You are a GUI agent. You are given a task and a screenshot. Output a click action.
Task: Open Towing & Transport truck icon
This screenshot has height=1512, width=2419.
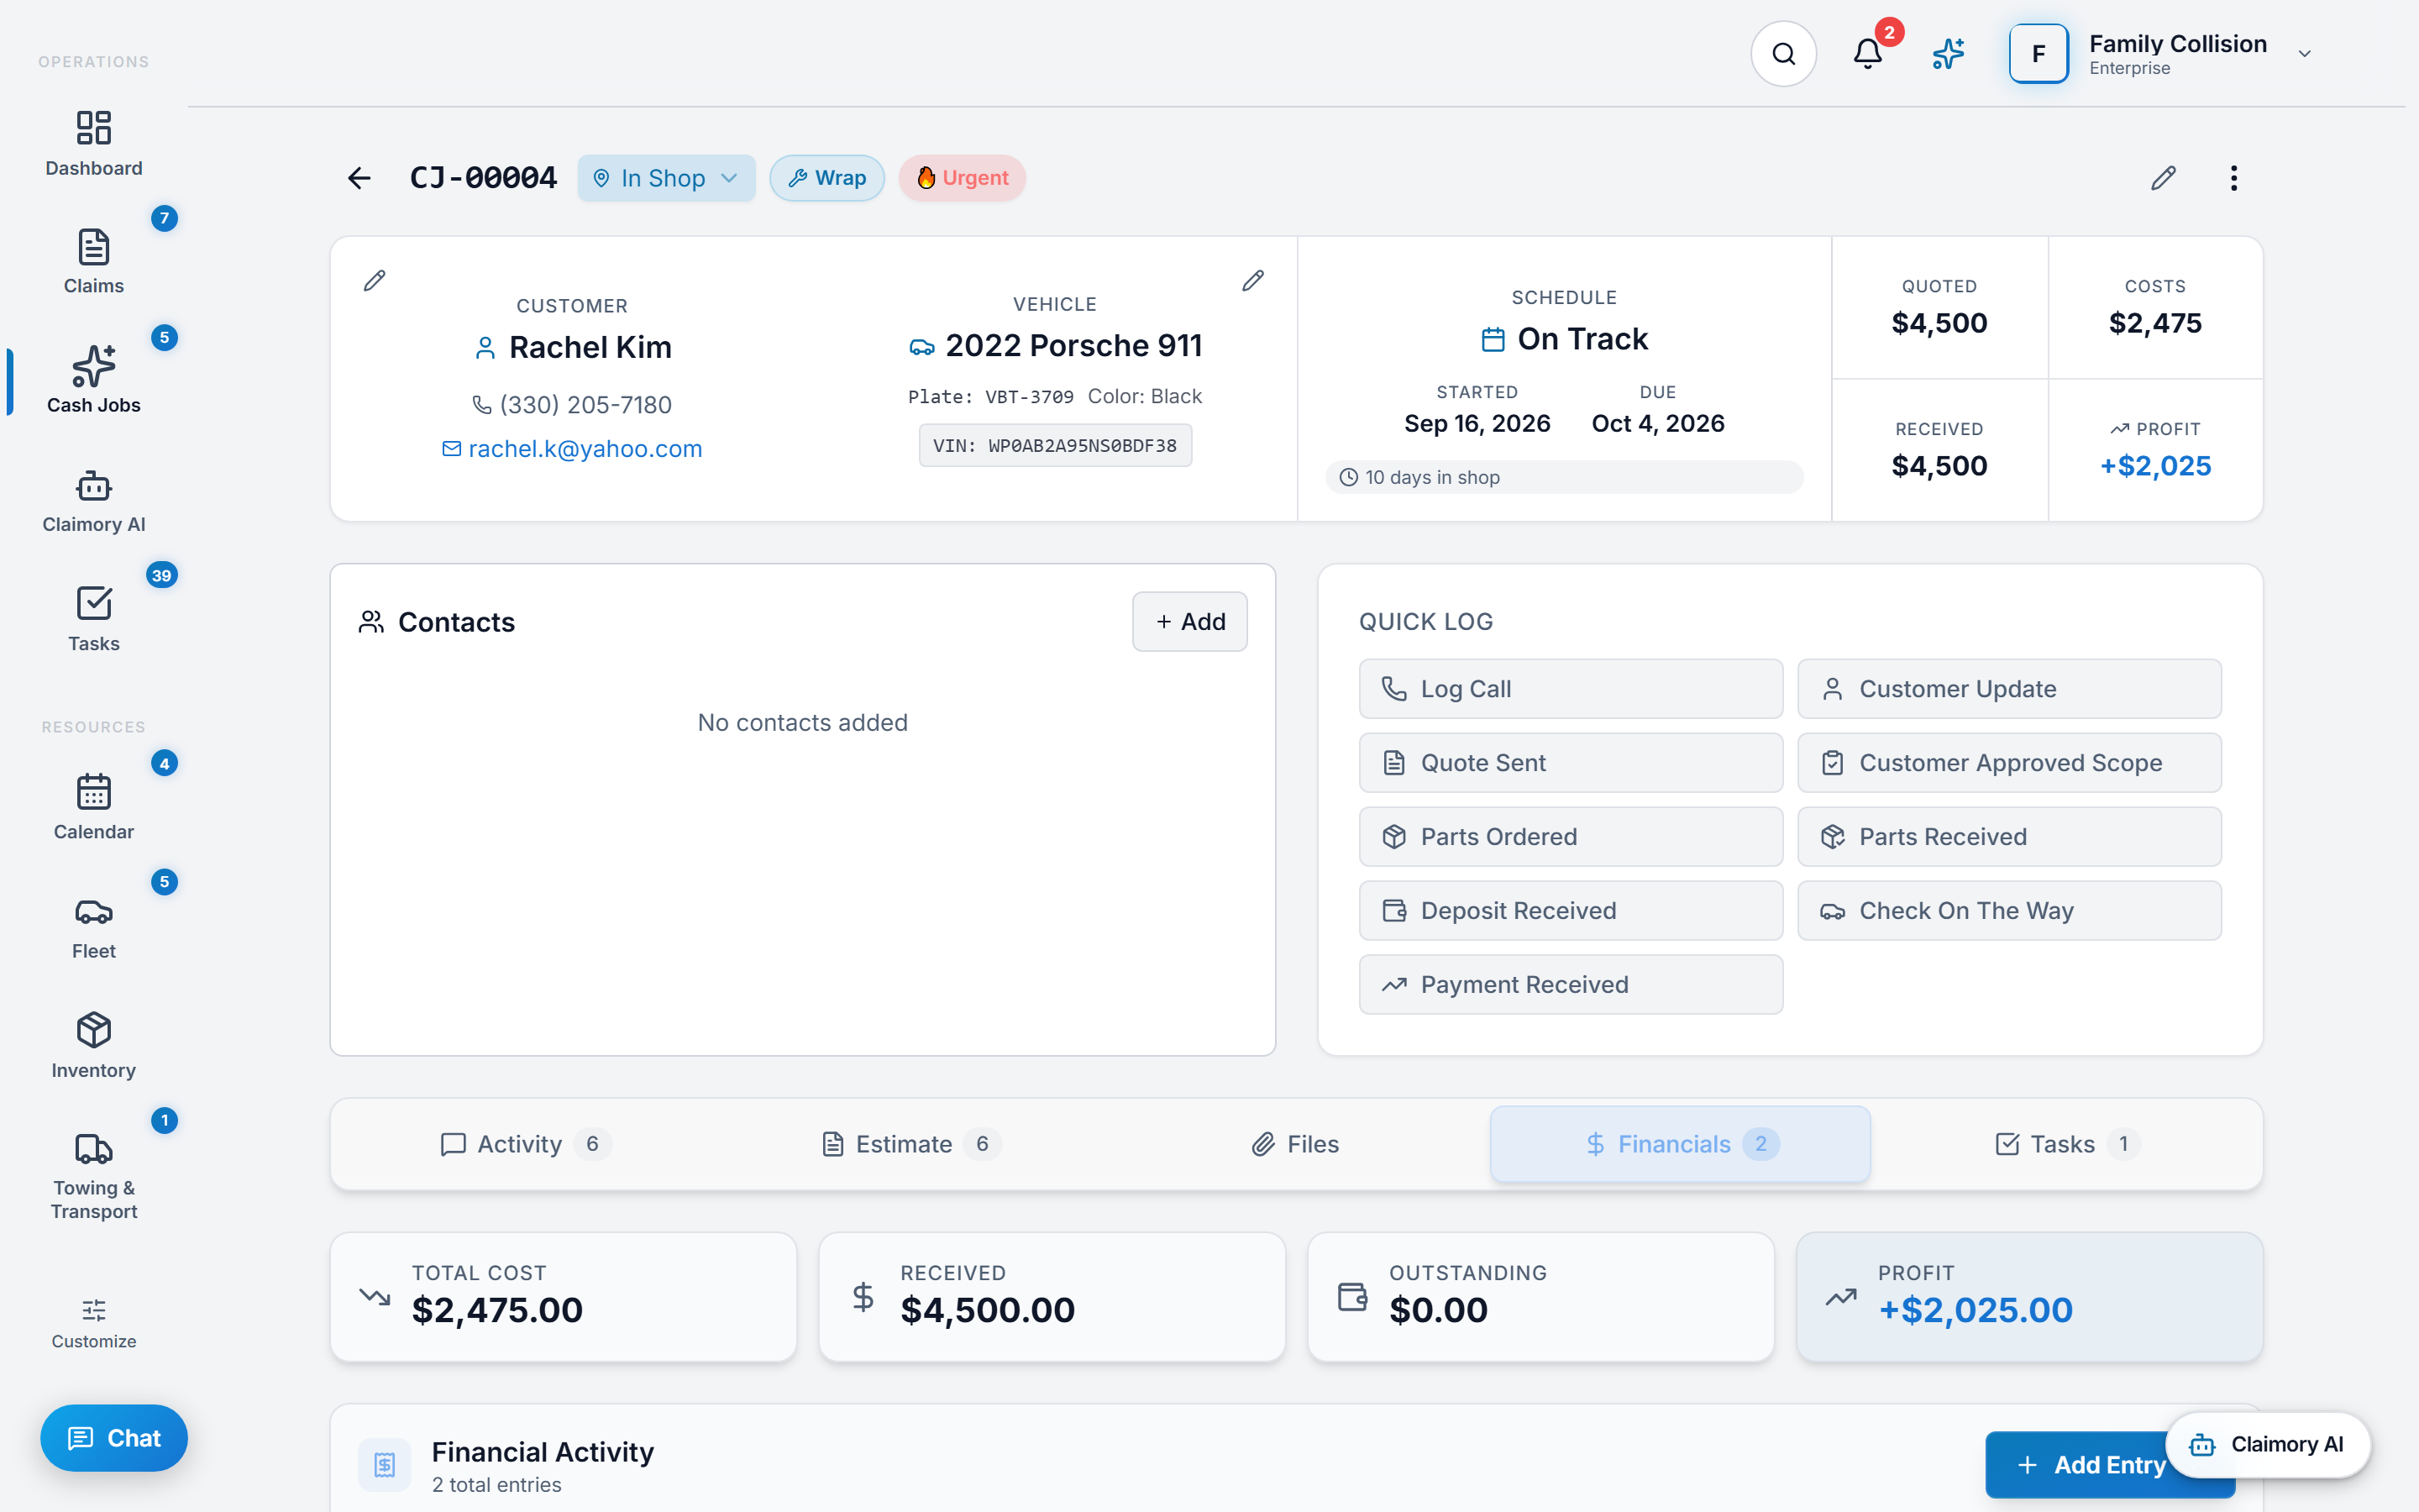coord(94,1149)
